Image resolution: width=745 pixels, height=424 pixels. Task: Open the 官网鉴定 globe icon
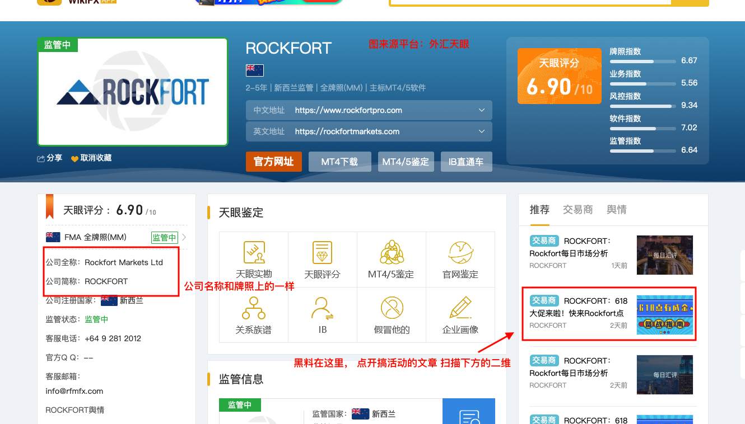coord(460,252)
